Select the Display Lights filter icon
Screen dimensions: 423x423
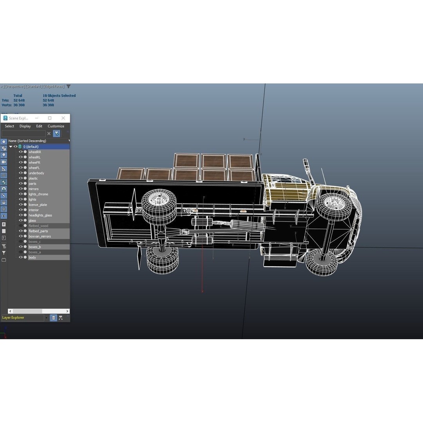coord(4,155)
